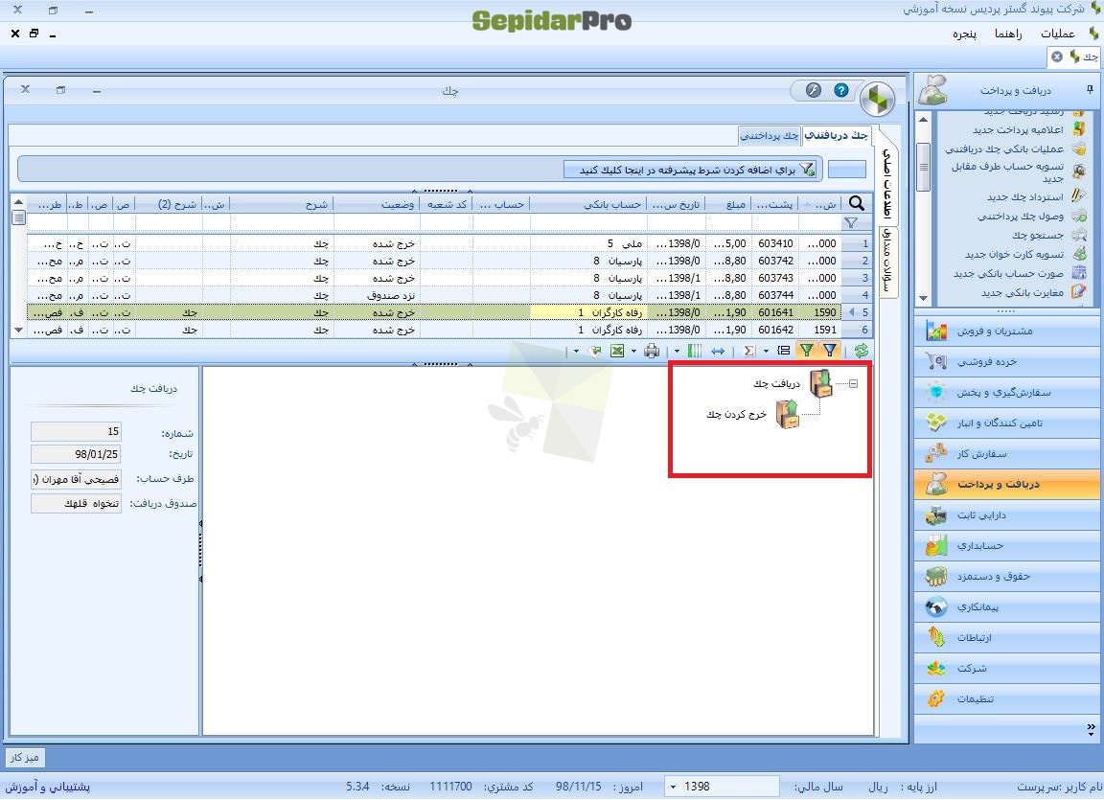Click the دریافت چك tree node icon
Screen dimensions: 1104x800
(x=821, y=383)
